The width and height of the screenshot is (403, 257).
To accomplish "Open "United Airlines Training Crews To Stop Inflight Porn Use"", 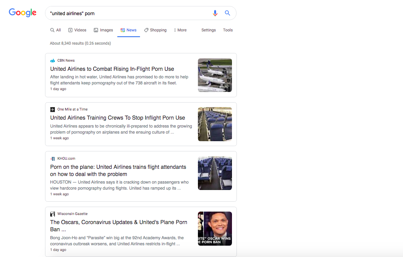I will (117, 118).
